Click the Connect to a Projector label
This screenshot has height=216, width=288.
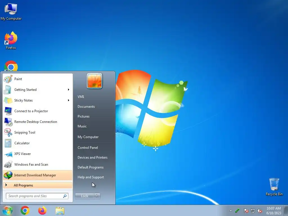tap(31, 111)
